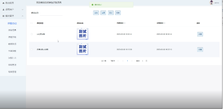Go to the next page with the right arrow

(132, 61)
